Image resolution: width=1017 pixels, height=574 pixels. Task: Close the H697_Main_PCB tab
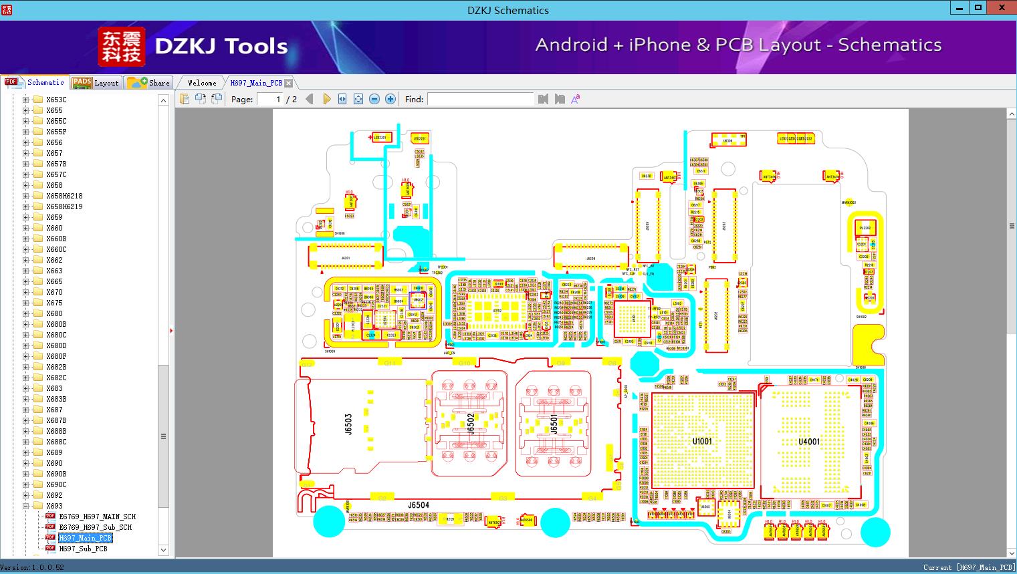point(288,83)
